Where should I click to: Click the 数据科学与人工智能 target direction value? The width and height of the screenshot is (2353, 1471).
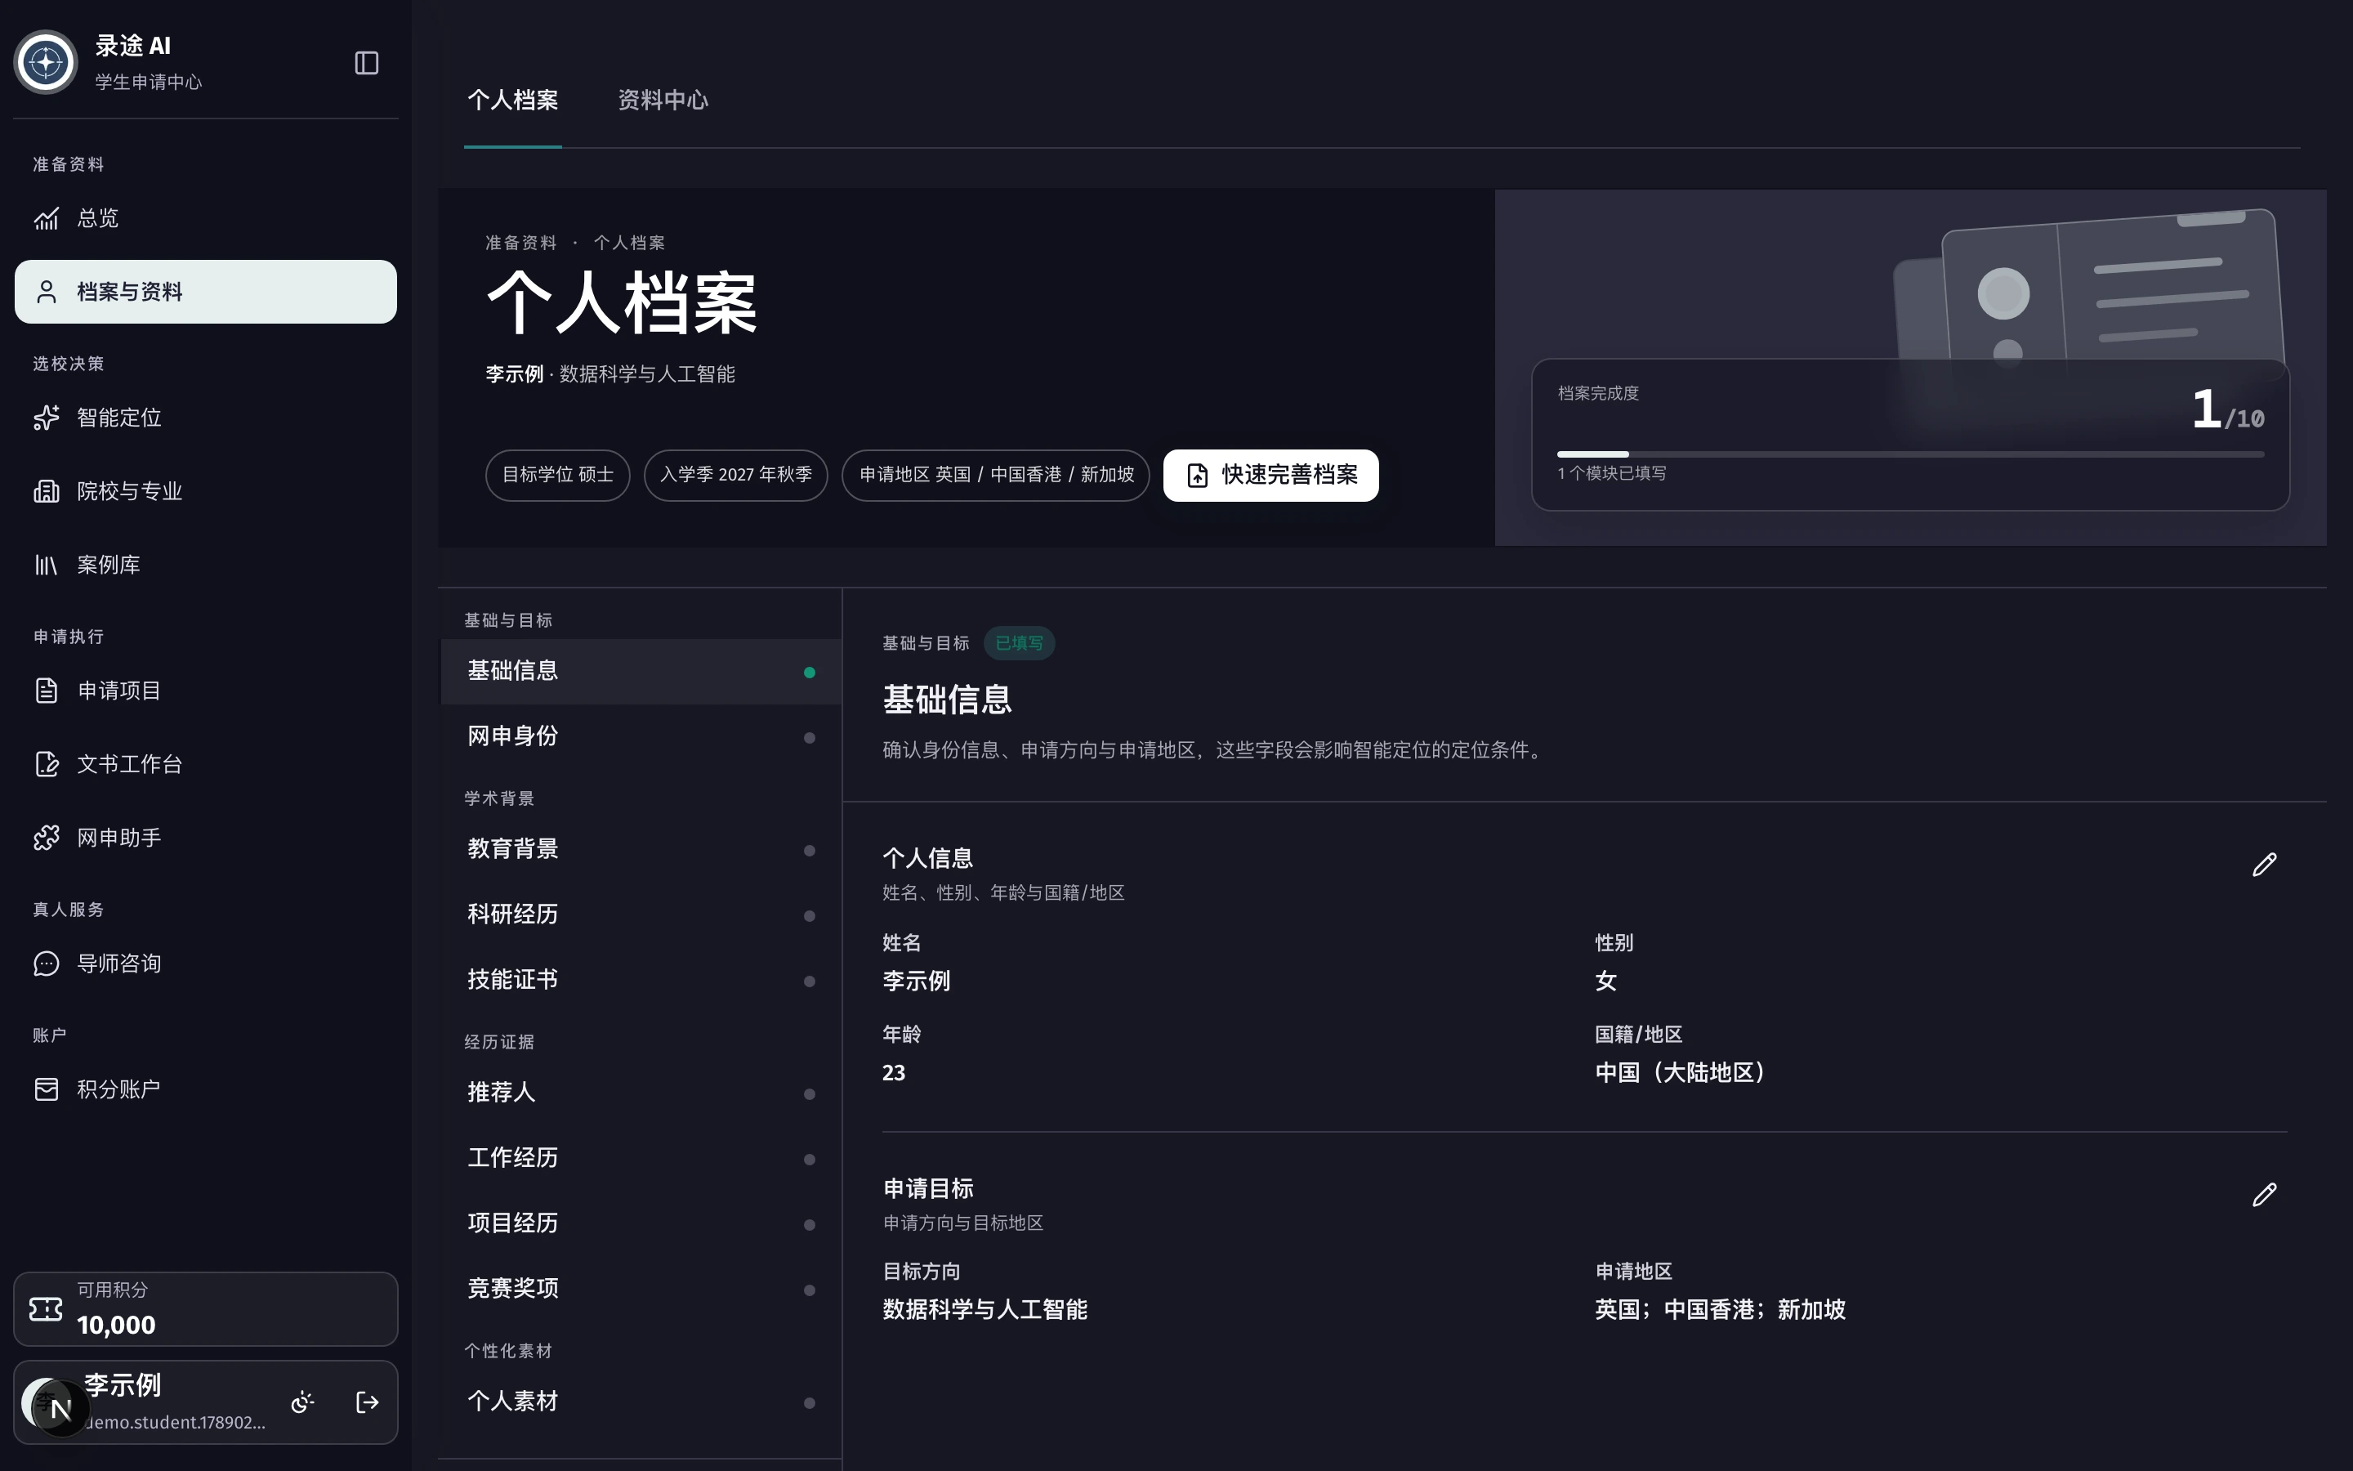point(985,1309)
